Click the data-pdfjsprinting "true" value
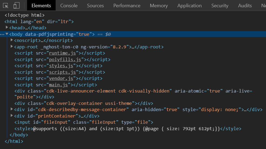Image resolution: width=266 pixels, height=149 pixels. point(84,34)
